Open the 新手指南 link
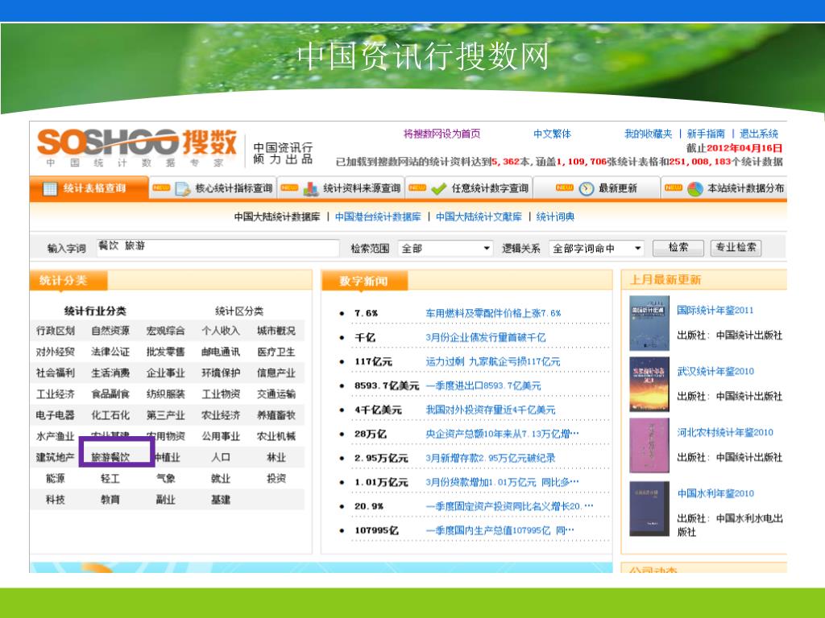825x618 pixels. pos(706,134)
